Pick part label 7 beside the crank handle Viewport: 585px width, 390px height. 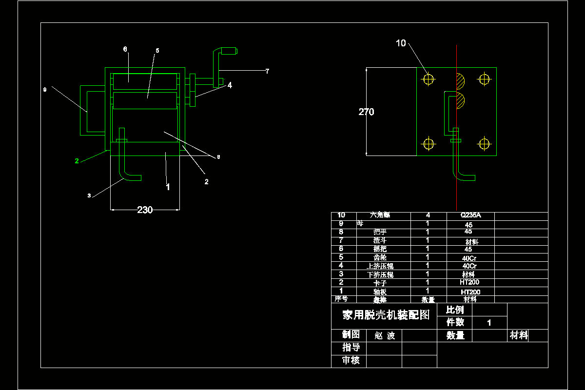(x=267, y=71)
